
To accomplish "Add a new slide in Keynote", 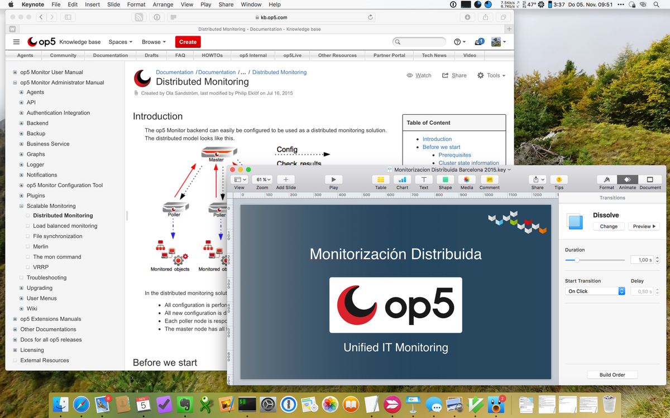I will pyautogui.click(x=285, y=179).
